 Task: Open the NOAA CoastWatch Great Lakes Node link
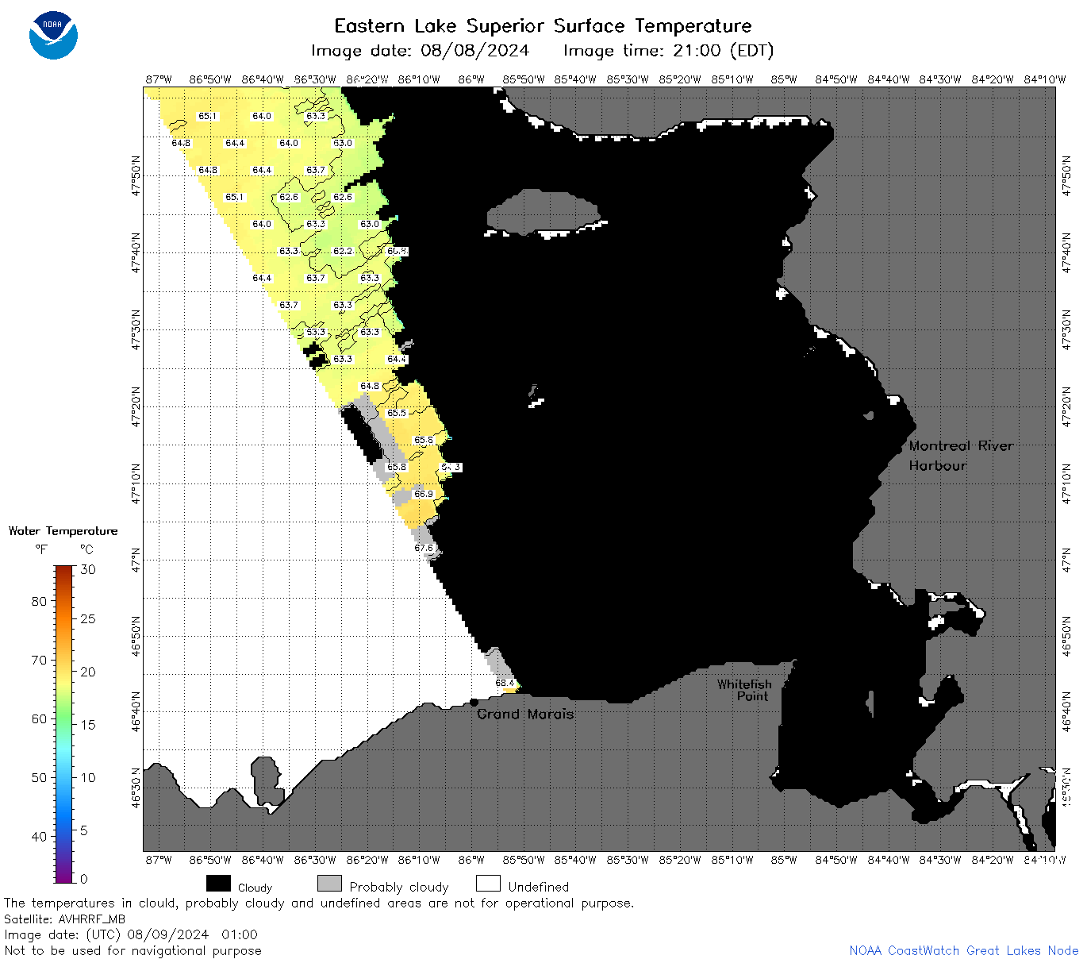[963, 950]
